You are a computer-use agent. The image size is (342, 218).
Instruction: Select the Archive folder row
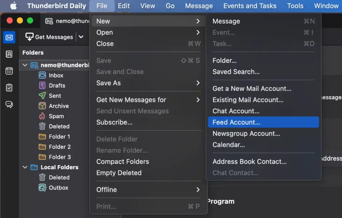tap(54, 106)
